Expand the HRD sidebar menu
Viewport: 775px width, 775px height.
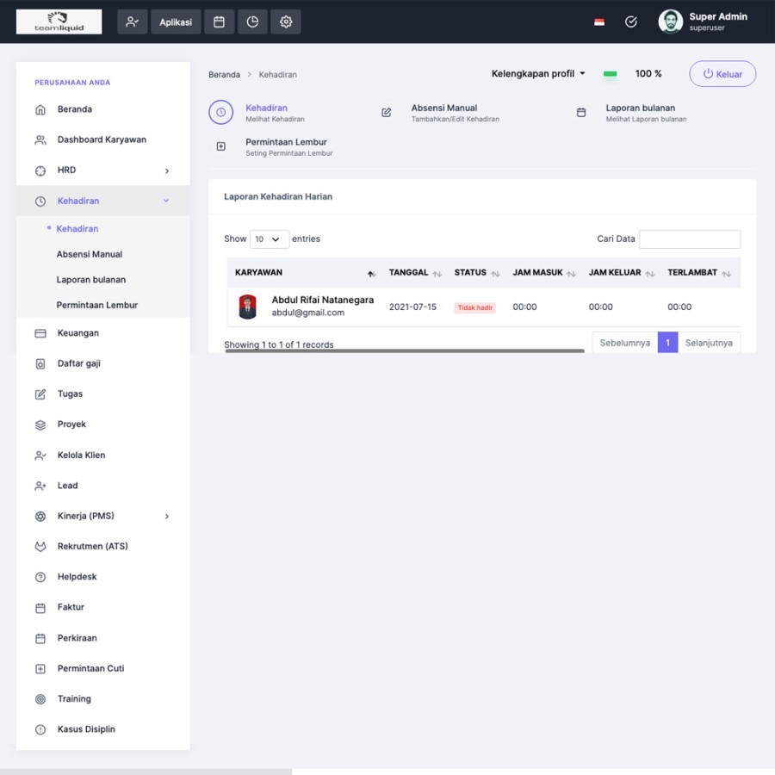click(x=103, y=170)
